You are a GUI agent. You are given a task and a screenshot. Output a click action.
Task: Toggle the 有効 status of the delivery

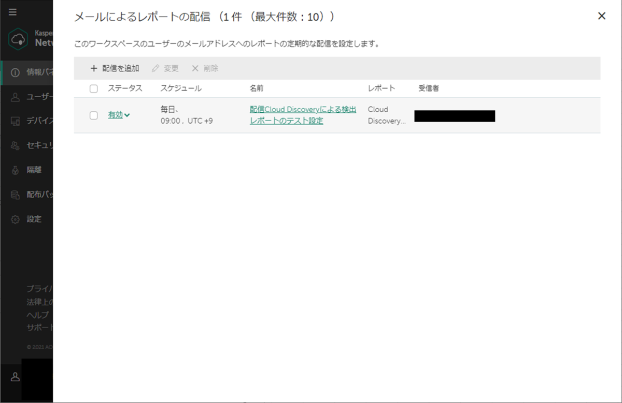click(115, 115)
